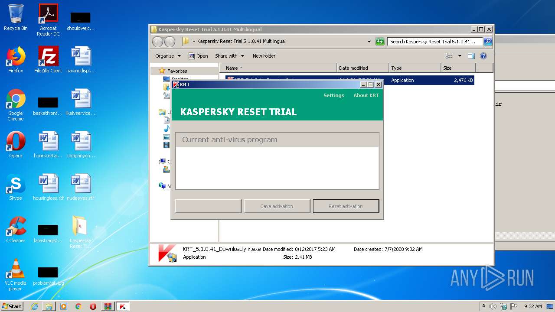Show hidden tray icons arrow
Image resolution: width=555 pixels, height=312 pixels.
click(483, 306)
